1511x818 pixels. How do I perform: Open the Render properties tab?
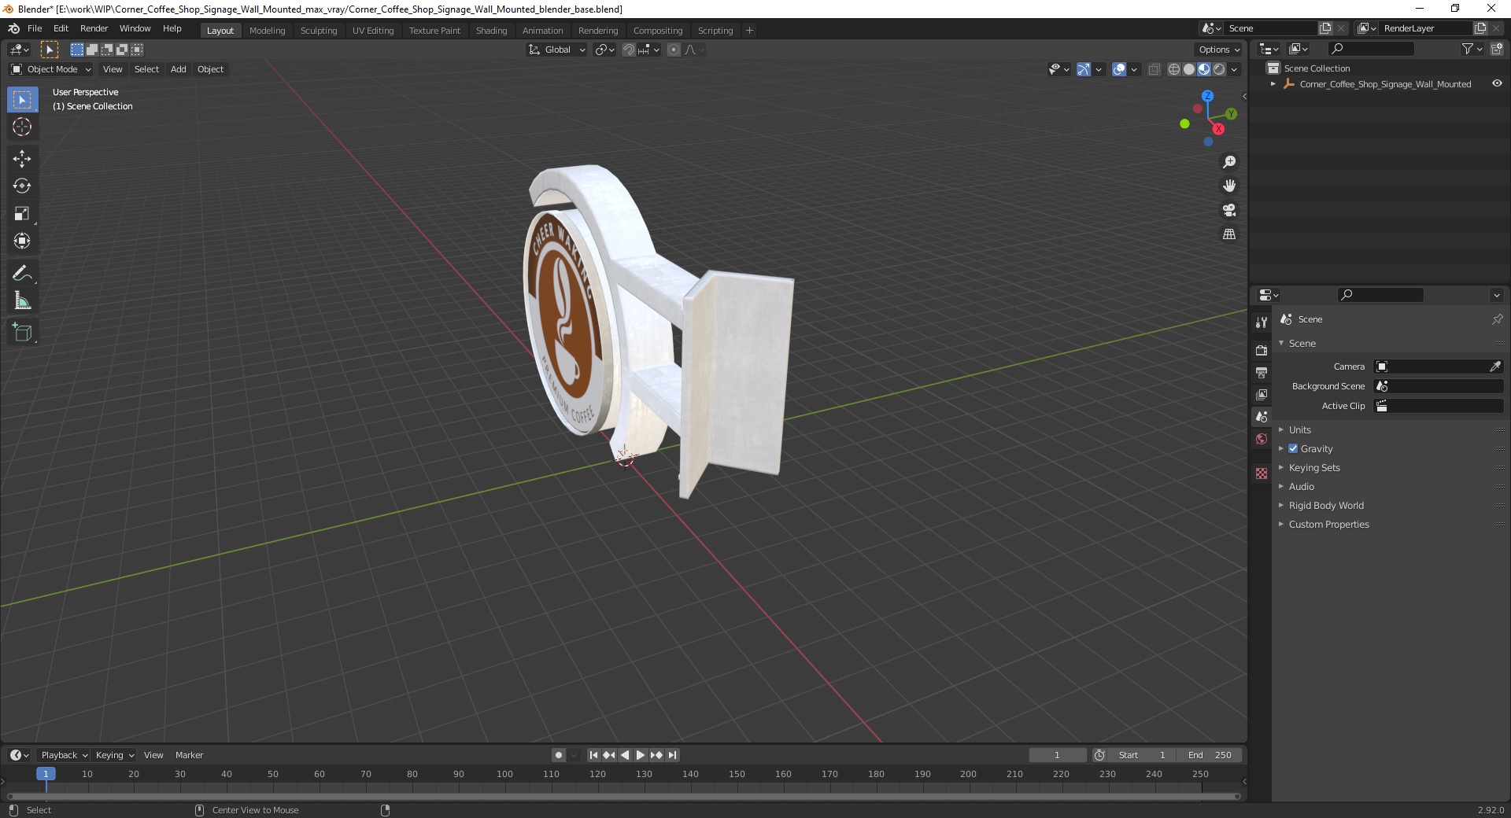[x=1262, y=350]
